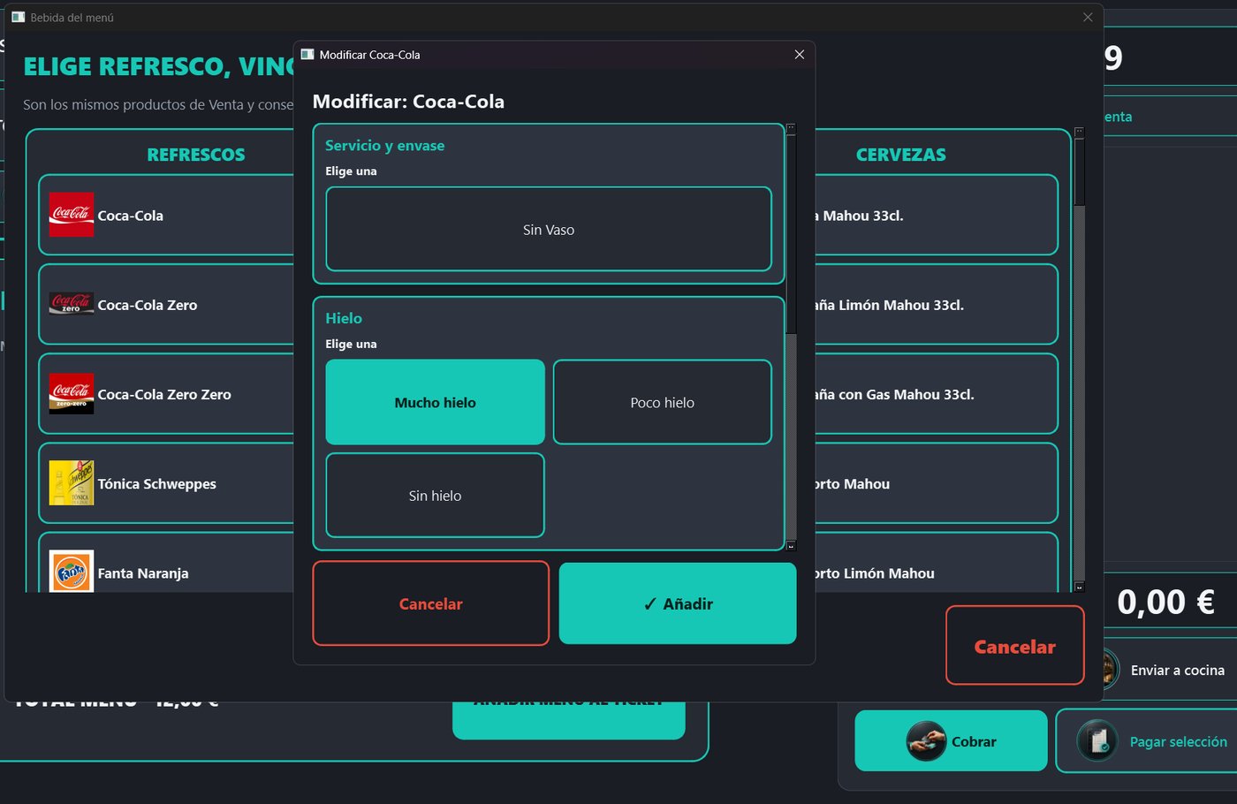Click Enviar a cocina button
The width and height of the screenshot is (1237, 804).
(x=1170, y=670)
